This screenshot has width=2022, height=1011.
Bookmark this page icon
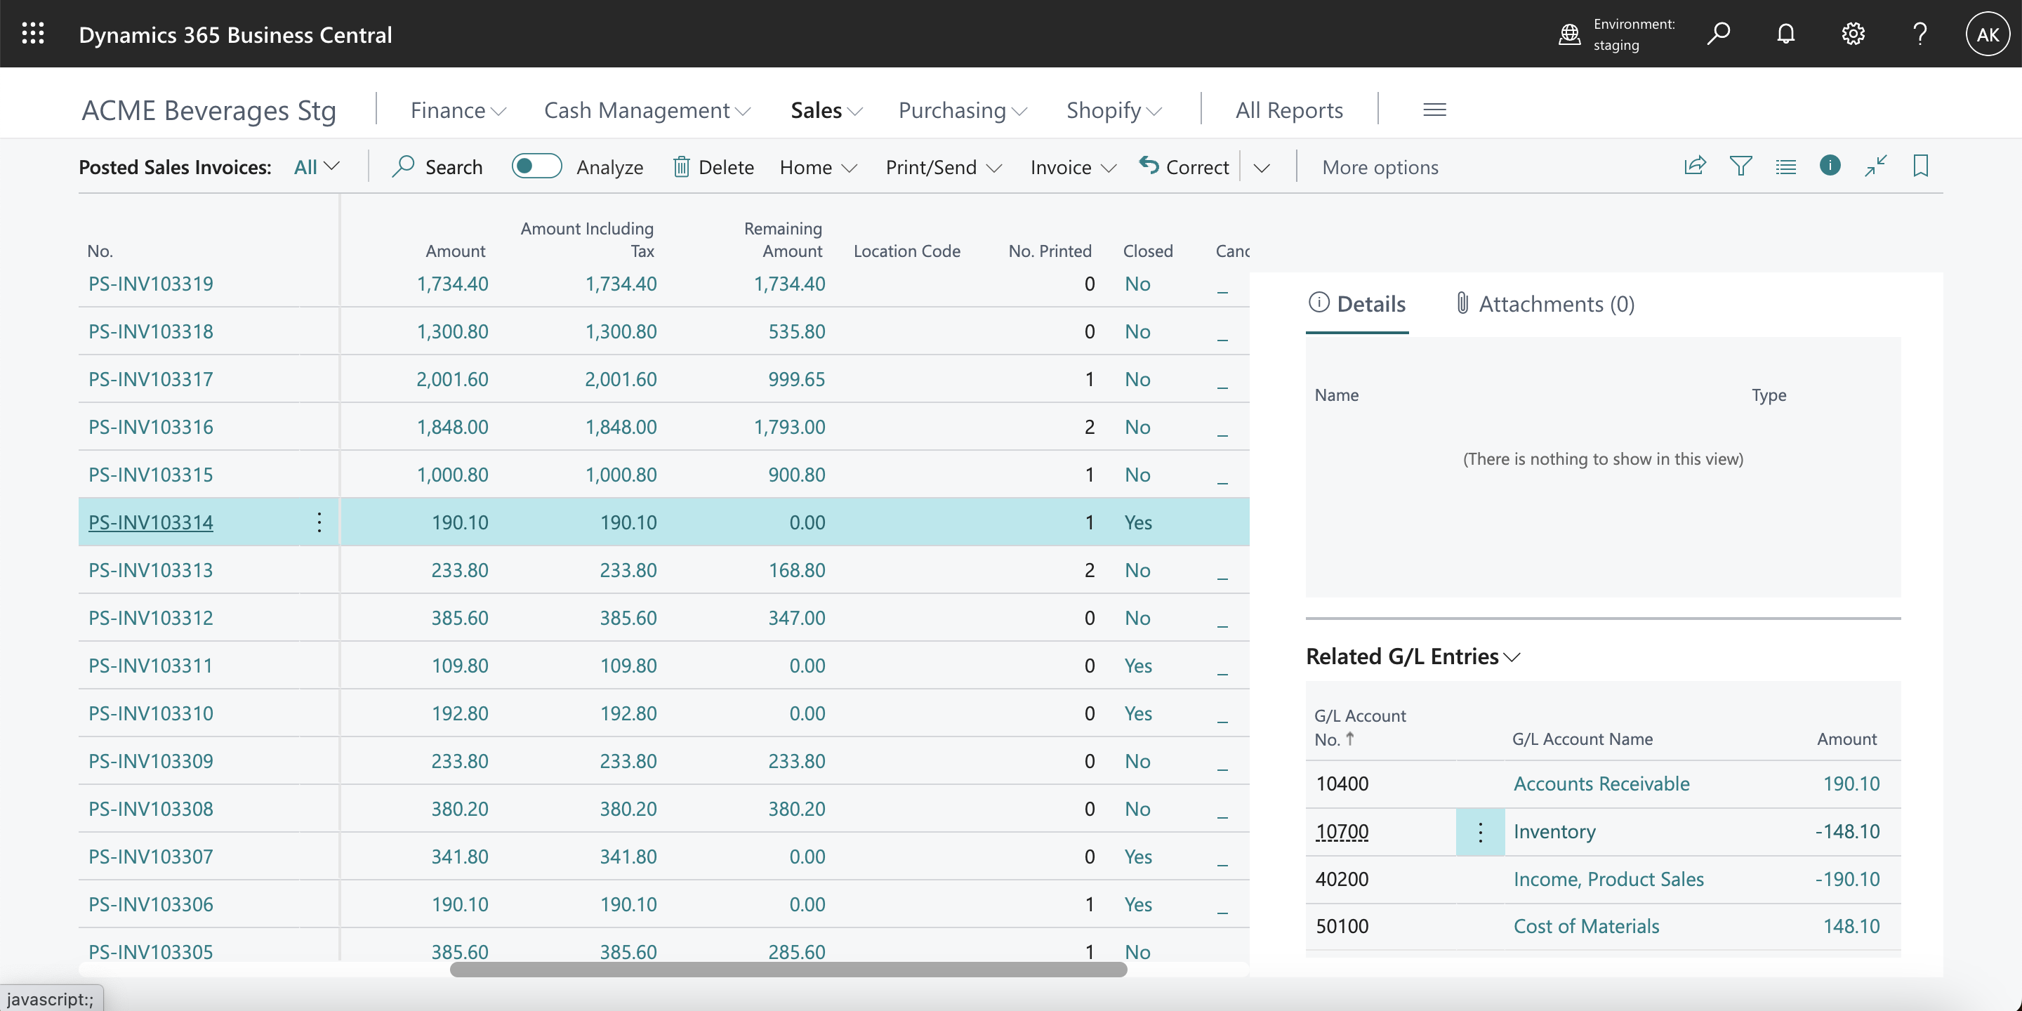(x=1920, y=166)
